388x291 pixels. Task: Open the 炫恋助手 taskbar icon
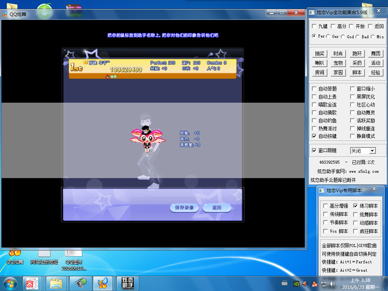click(x=128, y=283)
